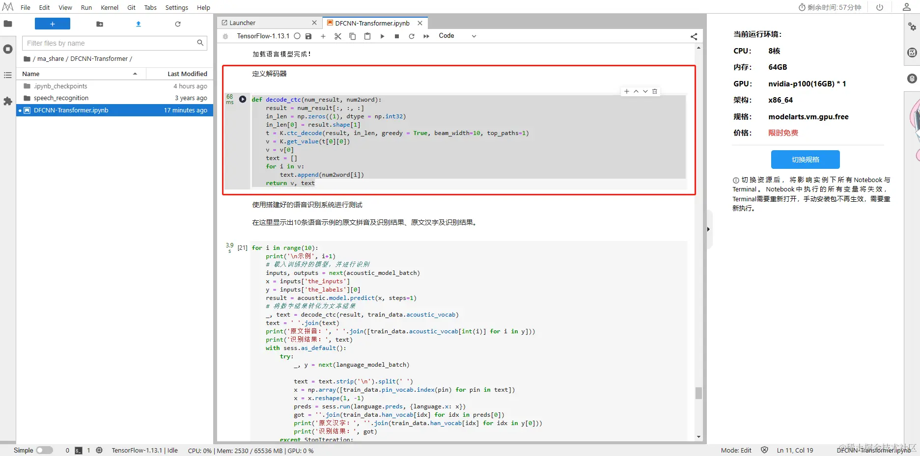Navigate to ma_share in the breadcrumb

coord(51,59)
